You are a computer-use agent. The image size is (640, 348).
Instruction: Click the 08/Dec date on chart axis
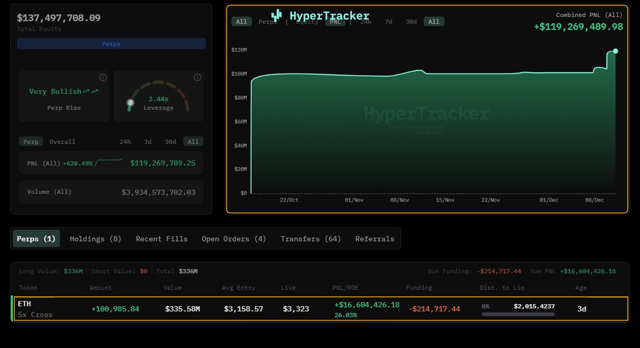click(x=594, y=200)
